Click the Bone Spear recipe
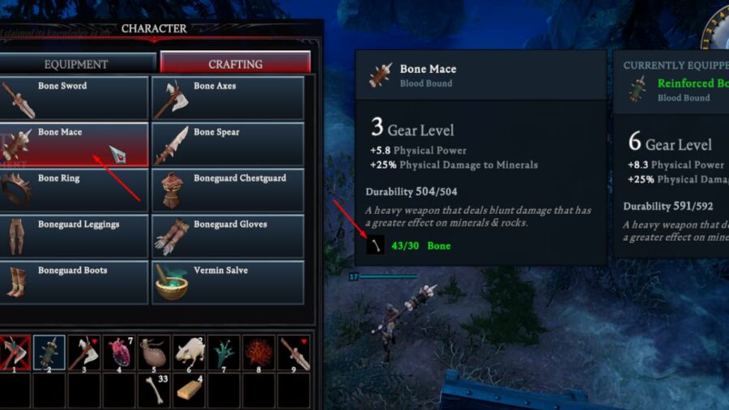Viewport: 729px width, 410px height. (228, 144)
